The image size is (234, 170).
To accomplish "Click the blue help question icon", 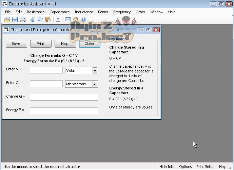I will (83, 19).
